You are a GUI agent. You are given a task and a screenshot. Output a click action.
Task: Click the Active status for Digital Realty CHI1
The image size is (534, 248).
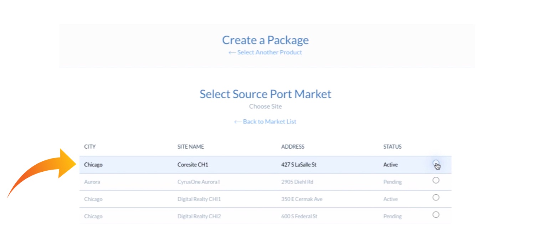tap(390, 199)
